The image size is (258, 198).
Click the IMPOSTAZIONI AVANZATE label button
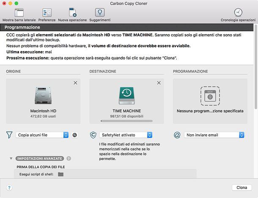[40, 159]
